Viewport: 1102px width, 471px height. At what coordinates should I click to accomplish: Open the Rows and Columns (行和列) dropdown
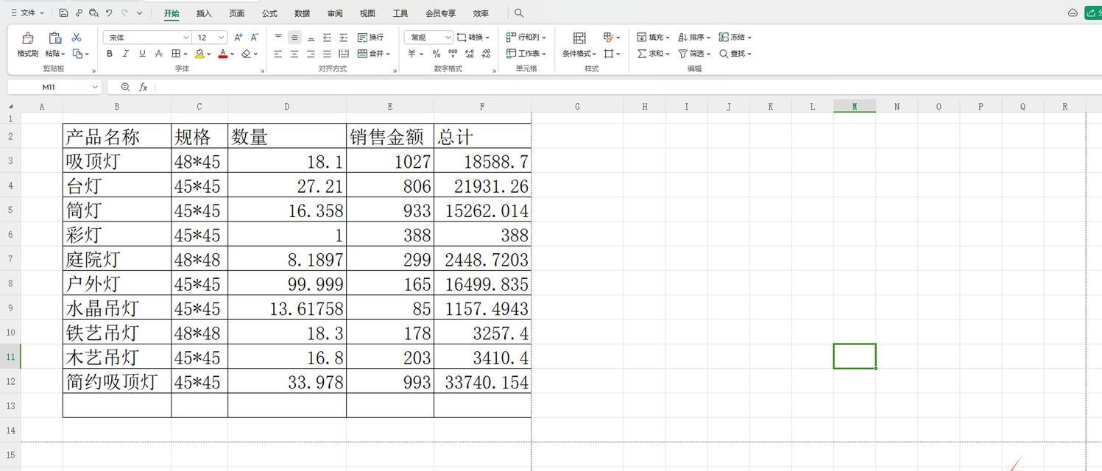click(526, 37)
